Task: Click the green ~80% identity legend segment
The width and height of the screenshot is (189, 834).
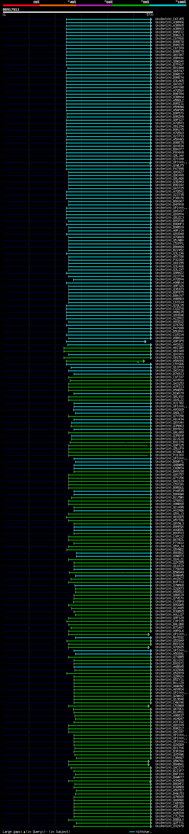Action: pyautogui.click(x=131, y=5)
